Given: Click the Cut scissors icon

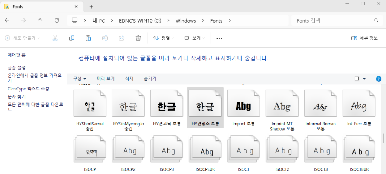Looking at the screenshot, I should point(55,38).
